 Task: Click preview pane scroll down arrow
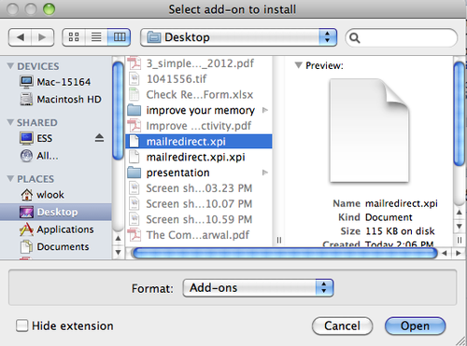pos(460,226)
